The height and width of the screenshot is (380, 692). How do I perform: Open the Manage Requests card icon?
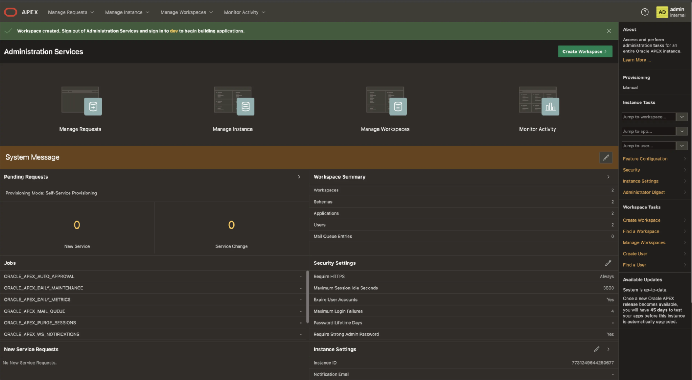pos(81,101)
